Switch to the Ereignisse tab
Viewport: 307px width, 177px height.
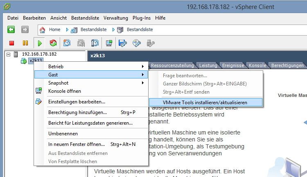point(233,65)
